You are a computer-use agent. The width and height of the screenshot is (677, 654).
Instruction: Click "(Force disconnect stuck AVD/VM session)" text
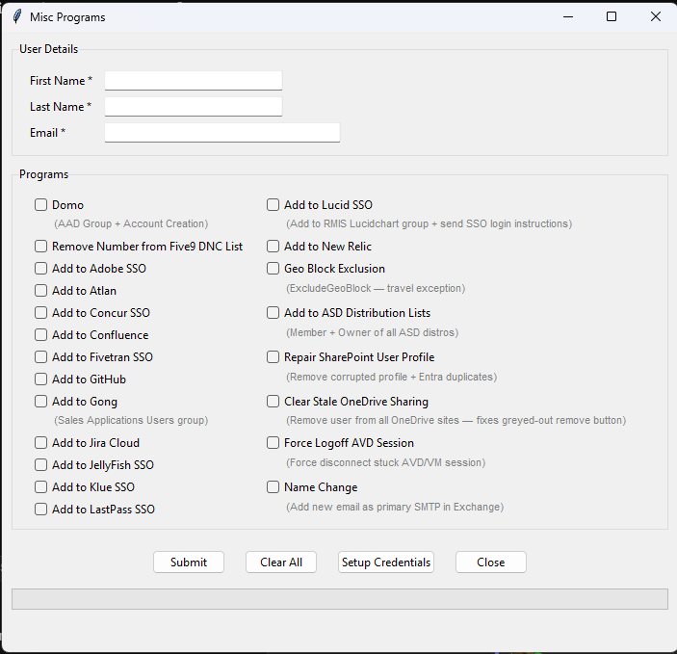point(385,462)
